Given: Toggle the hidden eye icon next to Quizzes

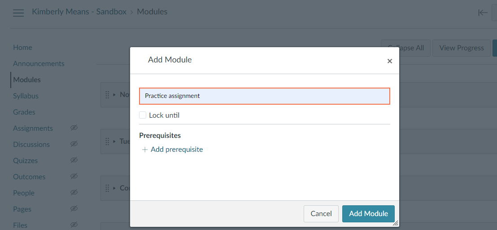Looking at the screenshot, I should (x=74, y=160).
